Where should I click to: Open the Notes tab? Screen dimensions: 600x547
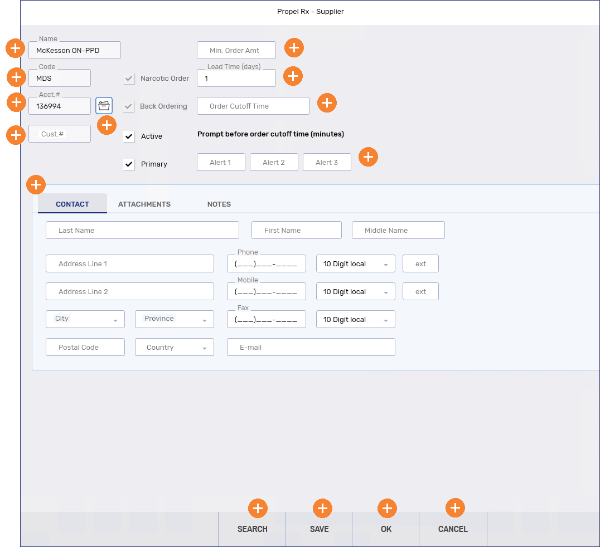[219, 204]
